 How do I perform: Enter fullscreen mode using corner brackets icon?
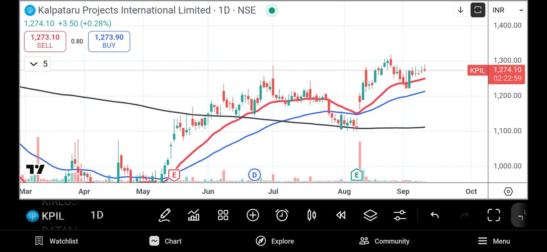click(x=494, y=215)
